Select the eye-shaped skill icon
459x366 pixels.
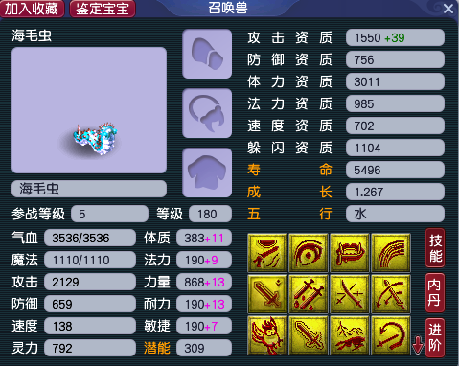(x=309, y=253)
